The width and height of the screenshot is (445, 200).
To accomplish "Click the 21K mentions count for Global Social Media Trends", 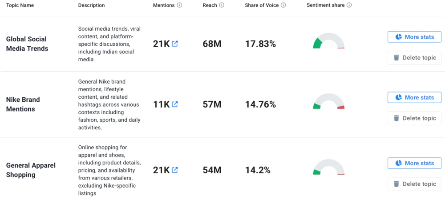I will 161,44.
